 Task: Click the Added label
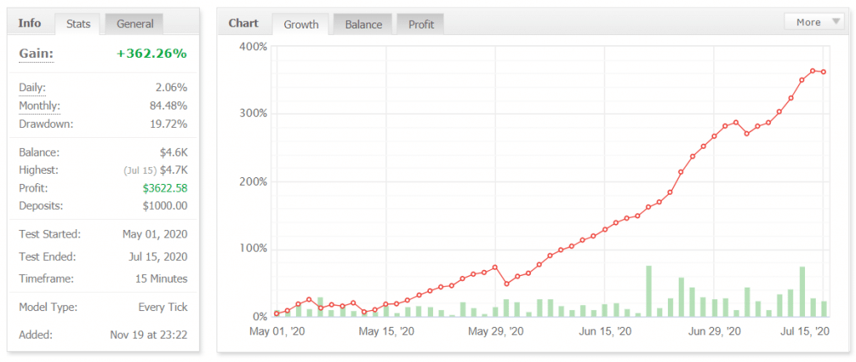click(35, 334)
